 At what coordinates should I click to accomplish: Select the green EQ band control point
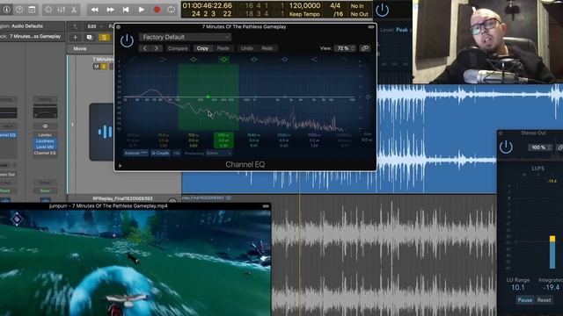(x=208, y=97)
